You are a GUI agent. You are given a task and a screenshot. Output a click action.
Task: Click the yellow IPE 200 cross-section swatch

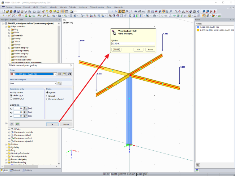click(x=198, y=30)
